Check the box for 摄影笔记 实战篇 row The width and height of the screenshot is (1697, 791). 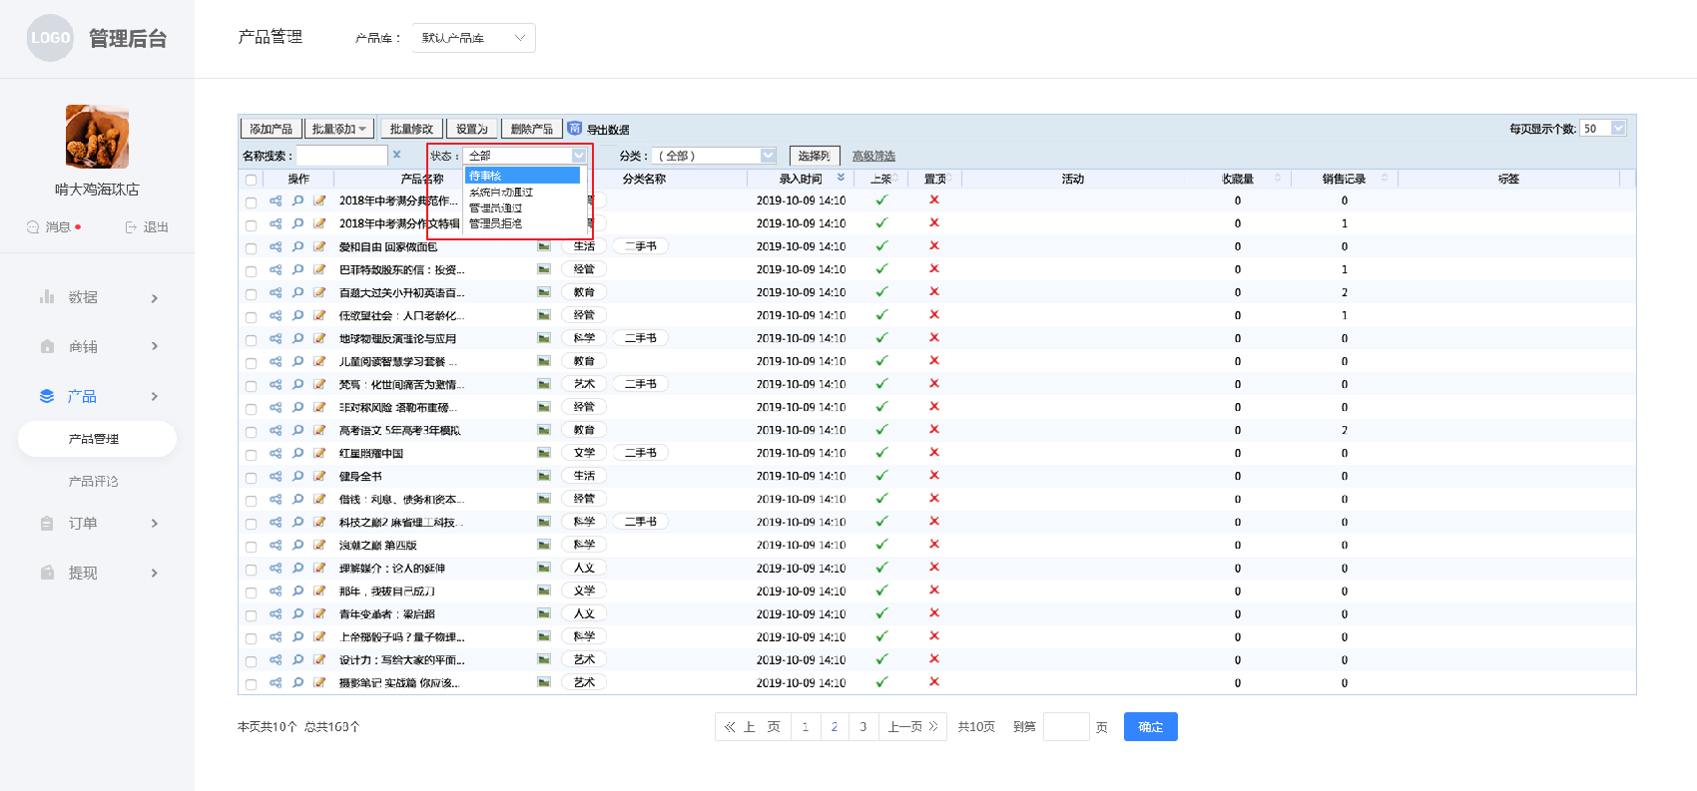pos(251,684)
